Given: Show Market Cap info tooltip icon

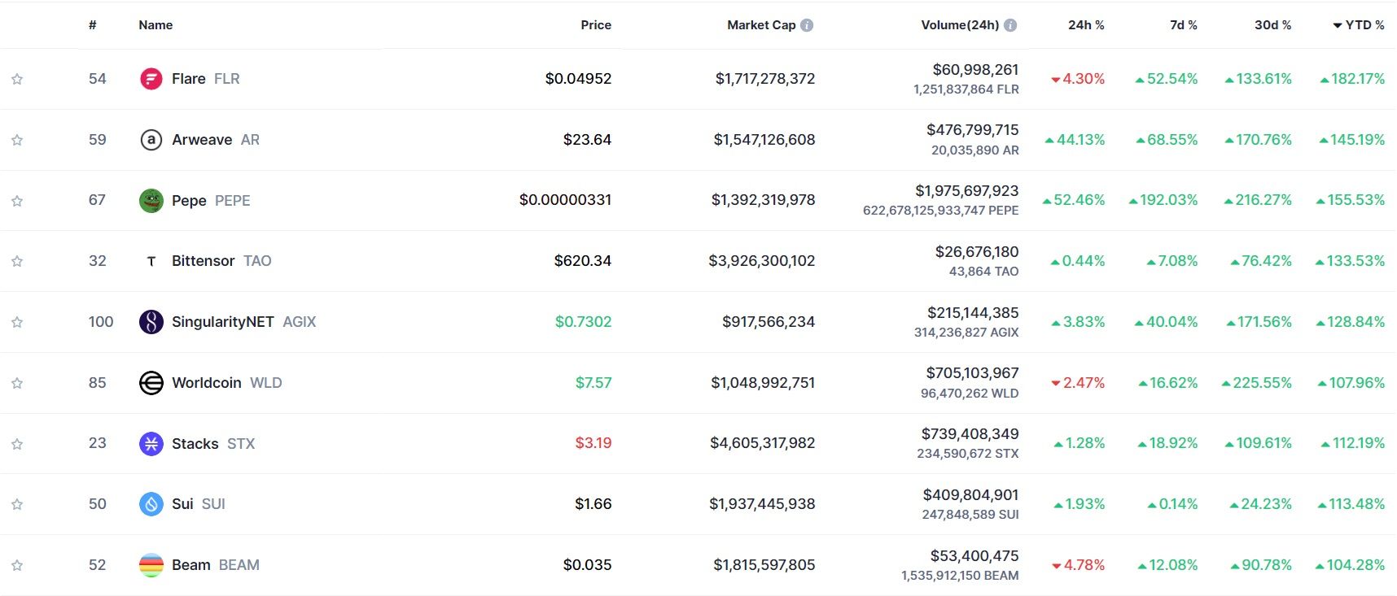Looking at the screenshot, I should [x=807, y=25].
